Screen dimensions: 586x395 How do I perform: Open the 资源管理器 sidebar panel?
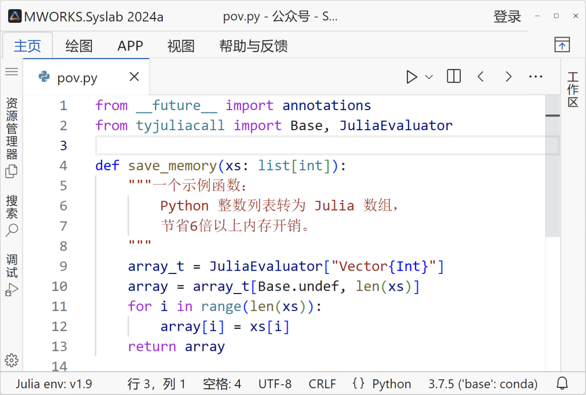point(11,130)
